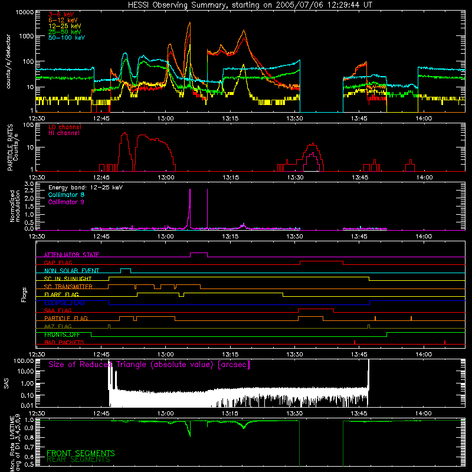Click the "Flags" vertical axis label
The height and width of the screenshot is (472, 472).
tap(24, 295)
